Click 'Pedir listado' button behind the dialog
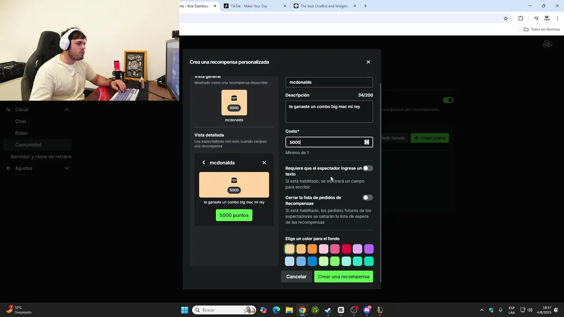This screenshot has width=564, height=317. coord(393,138)
